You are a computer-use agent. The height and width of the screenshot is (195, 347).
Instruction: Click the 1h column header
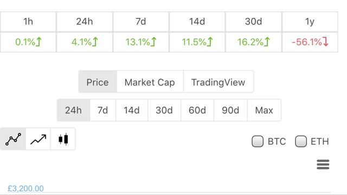28,22
